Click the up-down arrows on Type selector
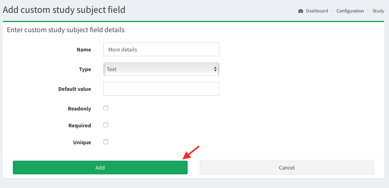 tap(215, 69)
